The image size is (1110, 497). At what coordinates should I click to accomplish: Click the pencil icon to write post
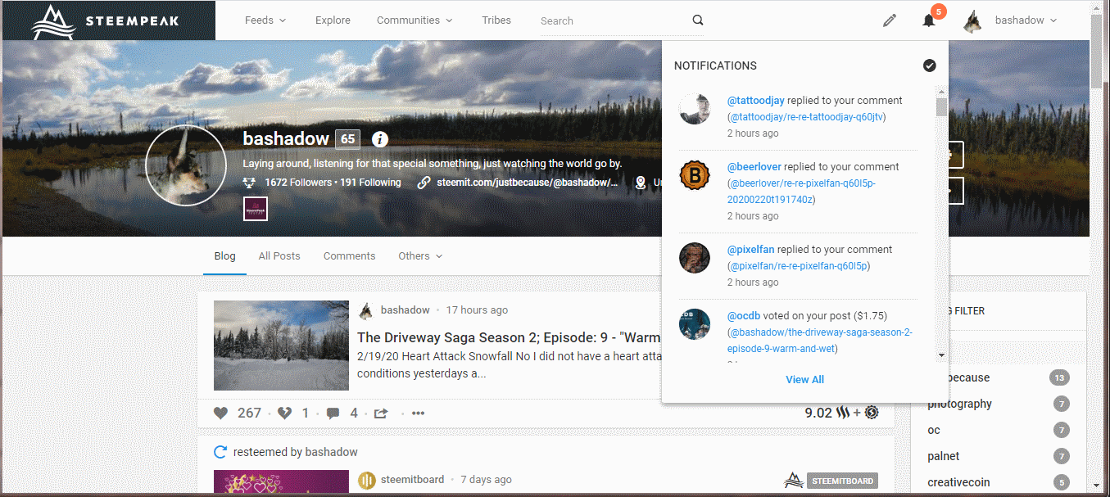coord(890,20)
